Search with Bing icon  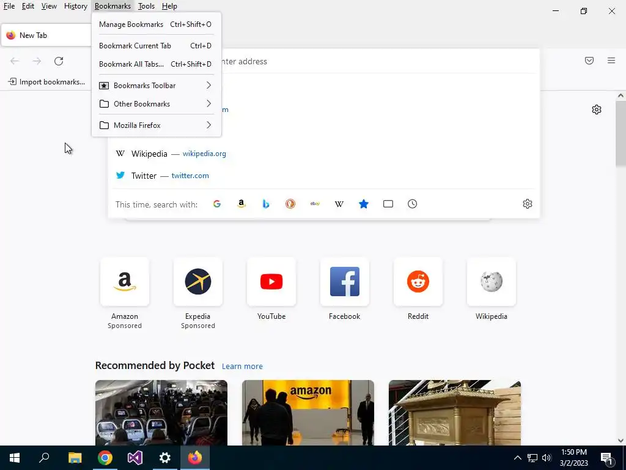pos(266,204)
